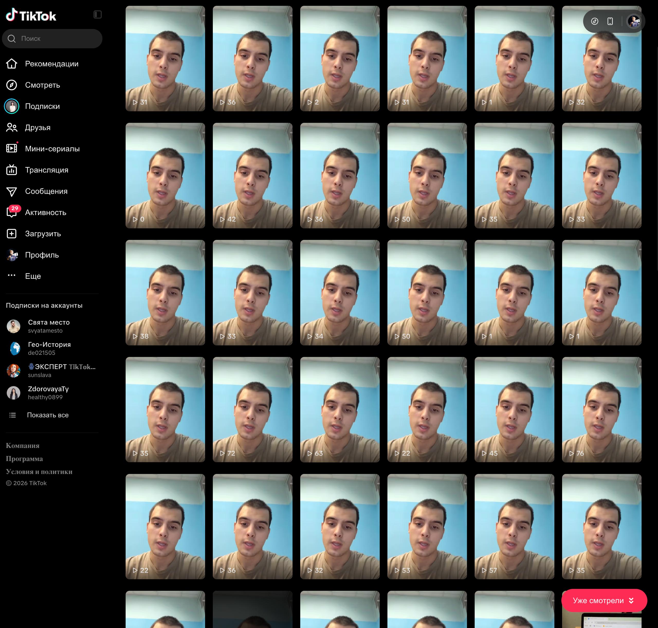
Task: Open Активность notifications icon with badge 29
Action: [12, 212]
